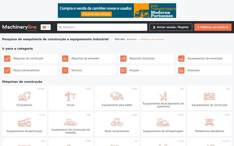234x146 pixels.
Task: Click the Equipamentos de mineração icon
Action: [181, 58]
